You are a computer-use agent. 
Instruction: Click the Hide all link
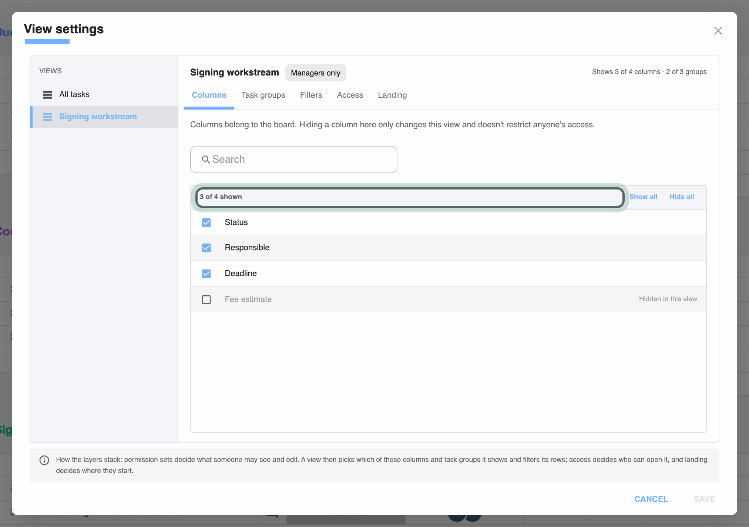click(x=682, y=197)
